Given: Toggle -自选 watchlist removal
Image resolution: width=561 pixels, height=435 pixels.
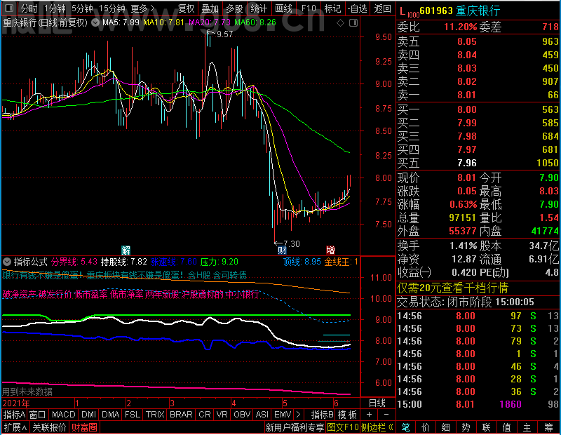Looking at the screenshot, I should tap(357, 8).
